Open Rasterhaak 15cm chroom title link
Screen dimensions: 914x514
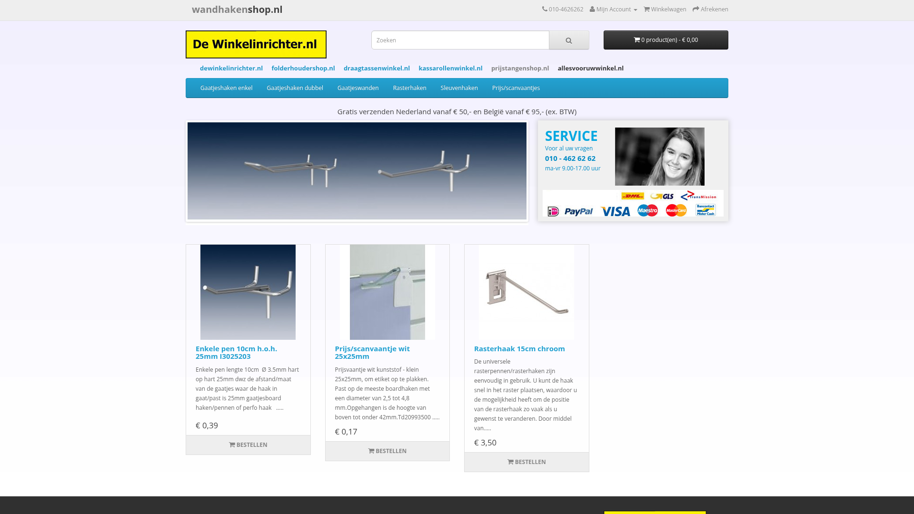[519, 348]
